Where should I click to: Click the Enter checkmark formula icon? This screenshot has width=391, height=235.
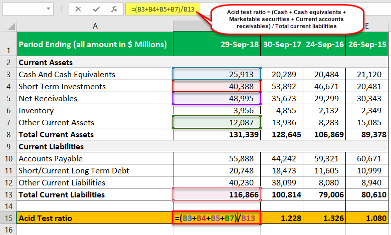coord(96,9)
